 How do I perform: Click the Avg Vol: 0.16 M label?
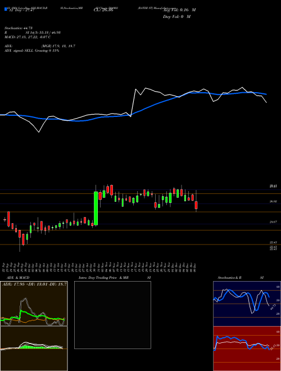(180, 10)
